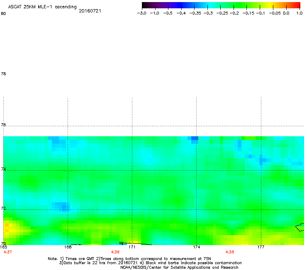Screen dimensions: 307x270
Task: Click the longitude axis label 165
Action: [4, 247]
